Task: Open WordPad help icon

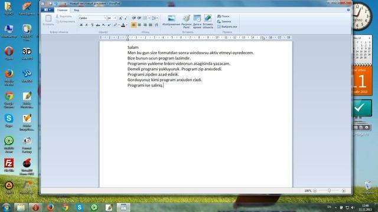Action: point(348,10)
